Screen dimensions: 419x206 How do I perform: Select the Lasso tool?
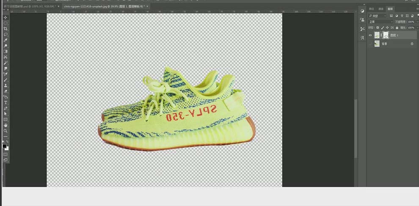[x=6, y=34]
